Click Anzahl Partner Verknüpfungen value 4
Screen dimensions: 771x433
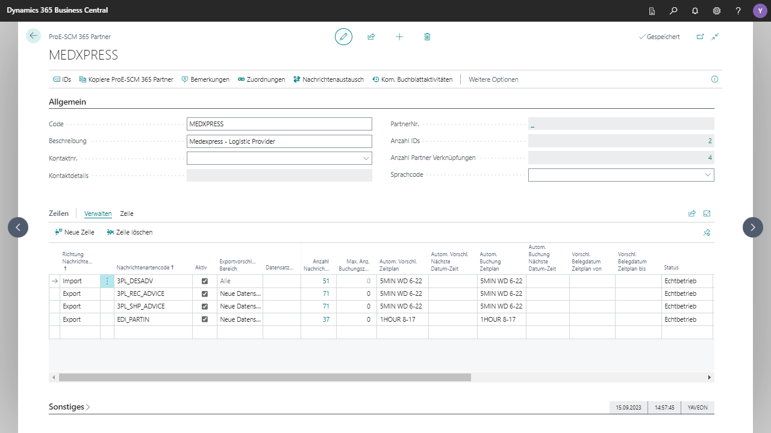(x=621, y=158)
